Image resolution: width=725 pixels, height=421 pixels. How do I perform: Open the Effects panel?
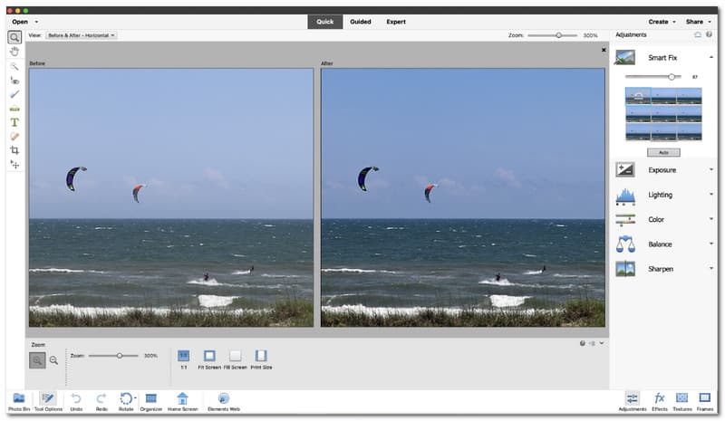tap(660, 401)
